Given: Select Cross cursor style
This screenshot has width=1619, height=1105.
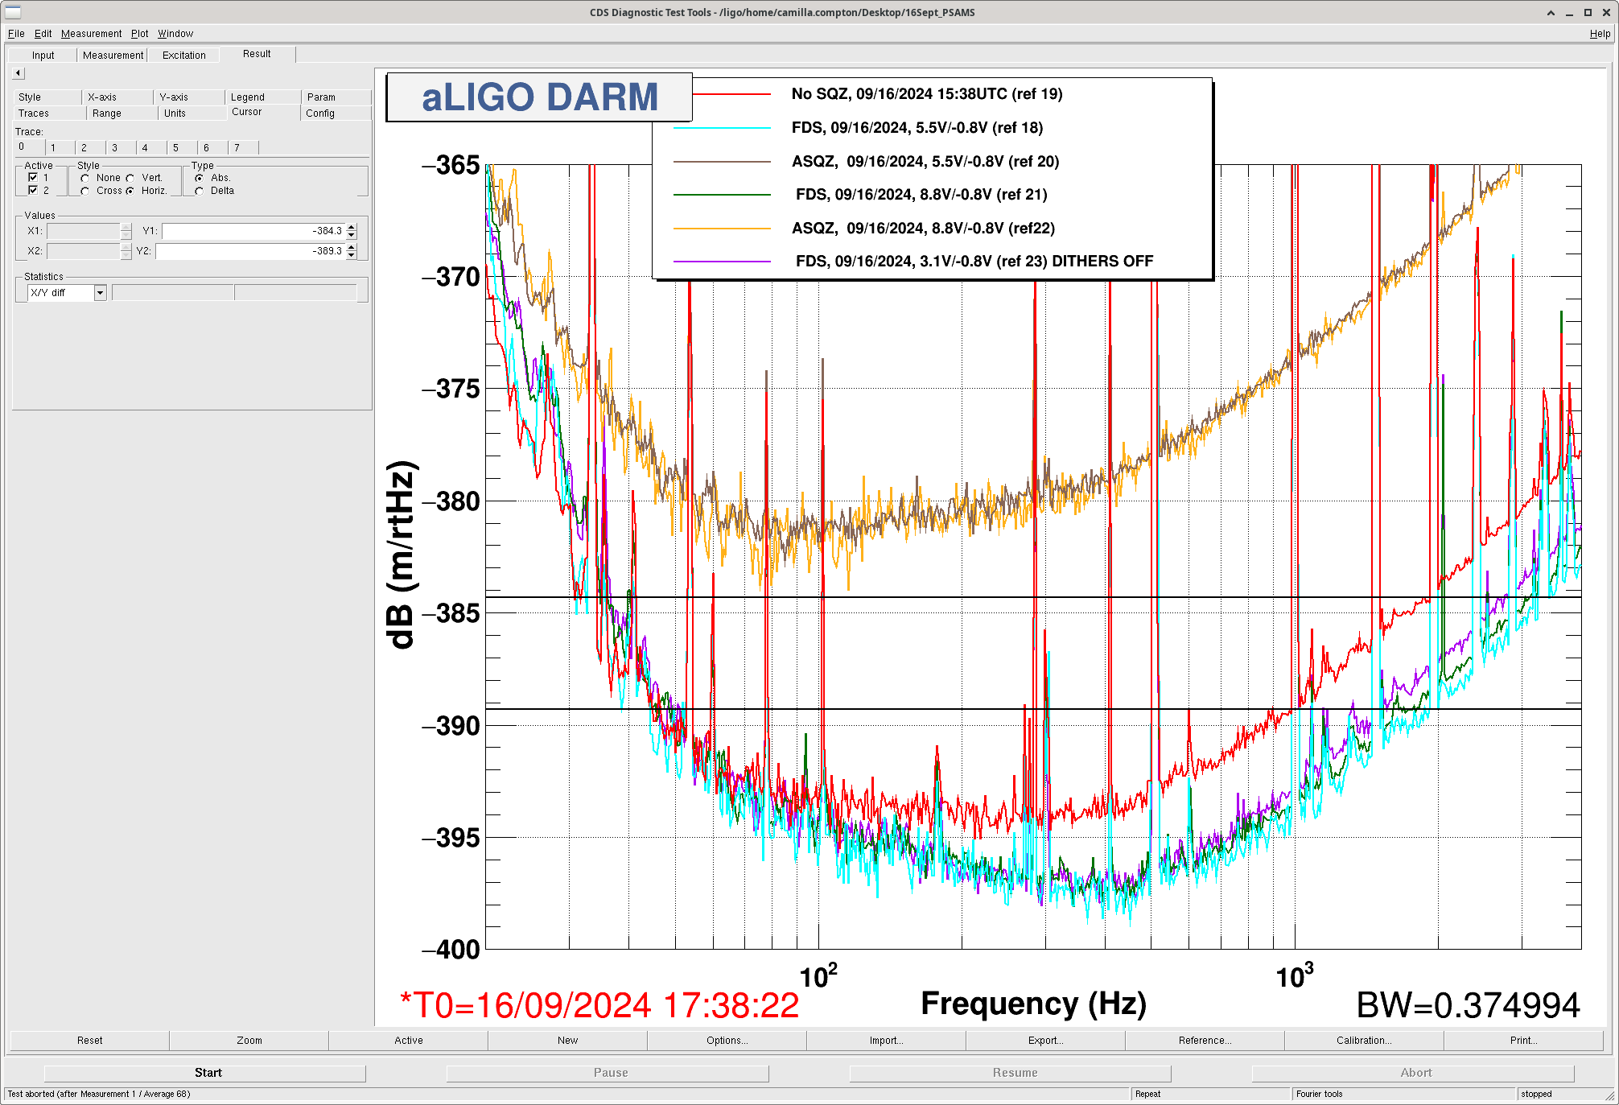Looking at the screenshot, I should 84,191.
